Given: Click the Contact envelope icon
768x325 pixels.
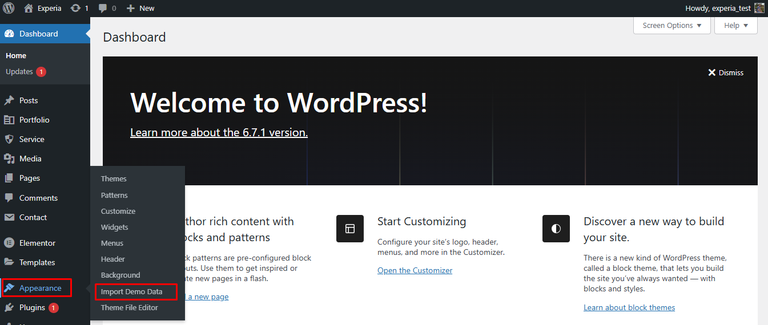Looking at the screenshot, I should click(9, 217).
